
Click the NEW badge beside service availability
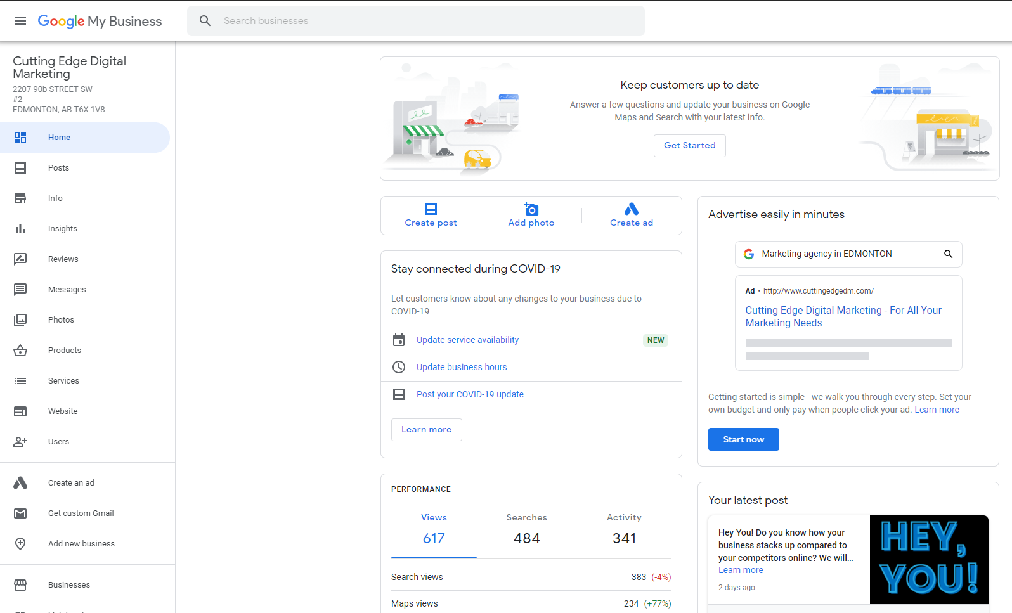point(656,340)
